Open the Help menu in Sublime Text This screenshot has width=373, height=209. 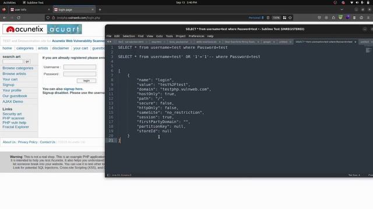click(x=210, y=36)
